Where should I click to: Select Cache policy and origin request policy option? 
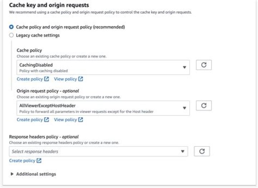[x=11, y=27]
